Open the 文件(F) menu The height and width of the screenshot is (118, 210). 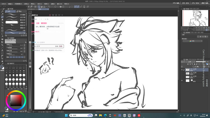pyautogui.click(x=4, y=4)
